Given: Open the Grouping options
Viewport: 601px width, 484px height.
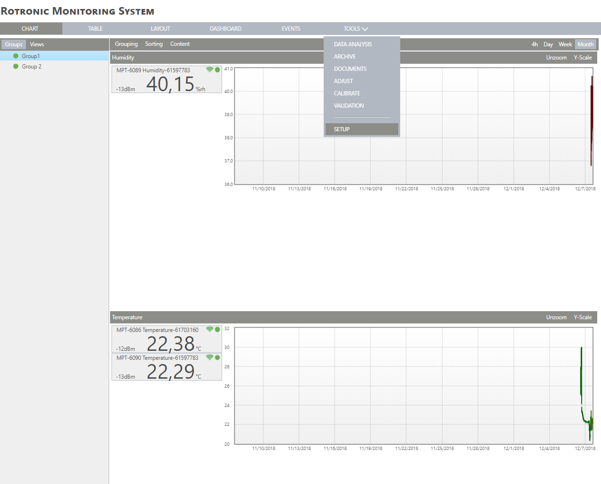Looking at the screenshot, I should coord(126,44).
